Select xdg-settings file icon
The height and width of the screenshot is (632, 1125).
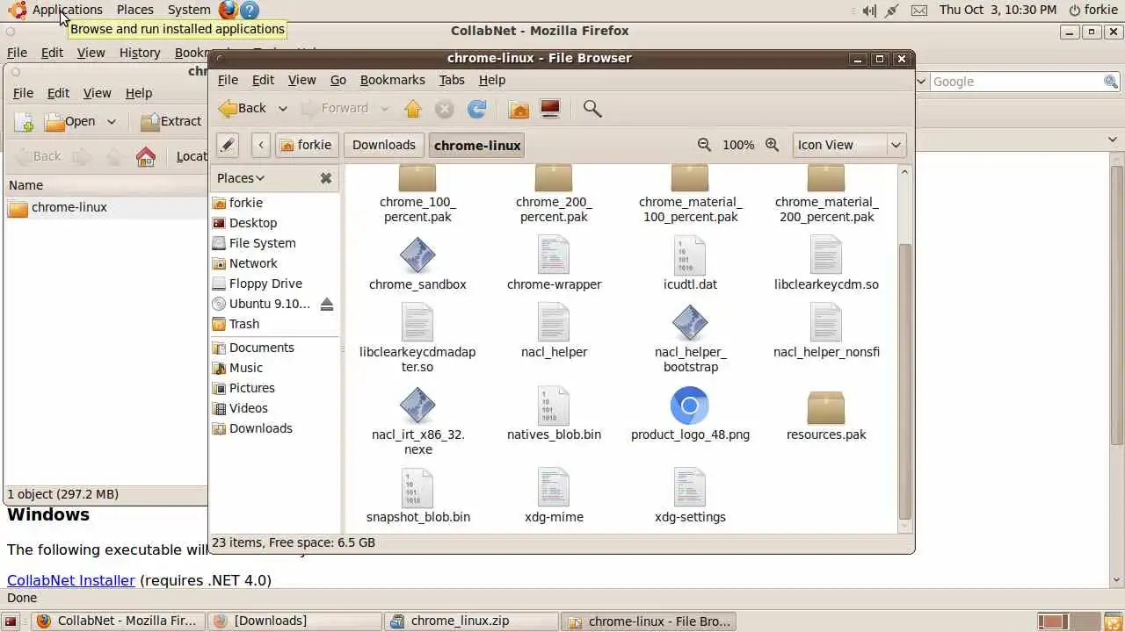point(690,488)
